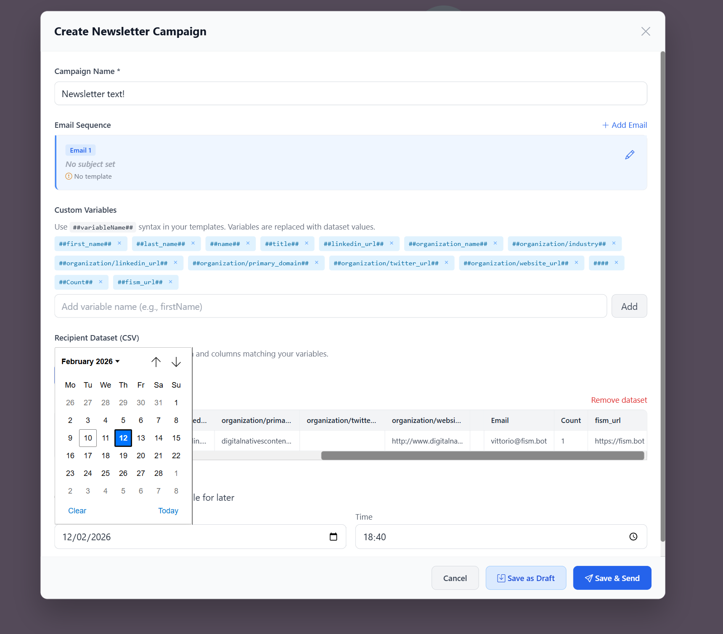Select February 14 in the calendar
The image size is (723, 634).
click(x=159, y=438)
